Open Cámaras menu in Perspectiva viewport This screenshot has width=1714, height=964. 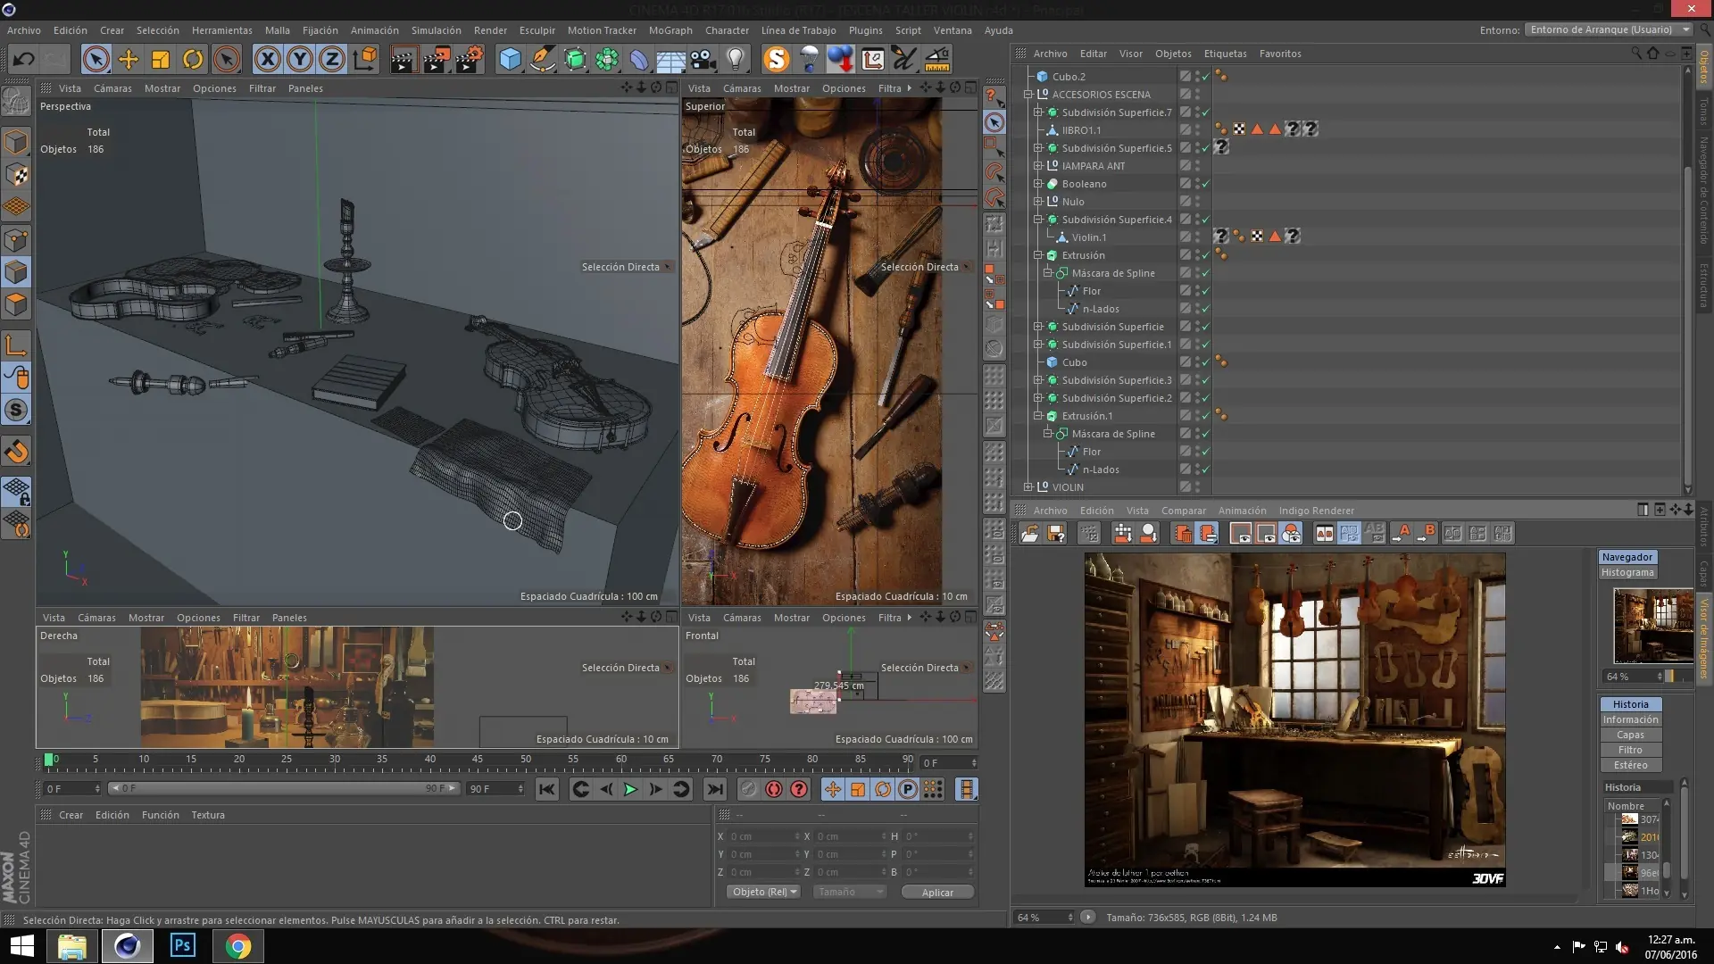click(112, 88)
